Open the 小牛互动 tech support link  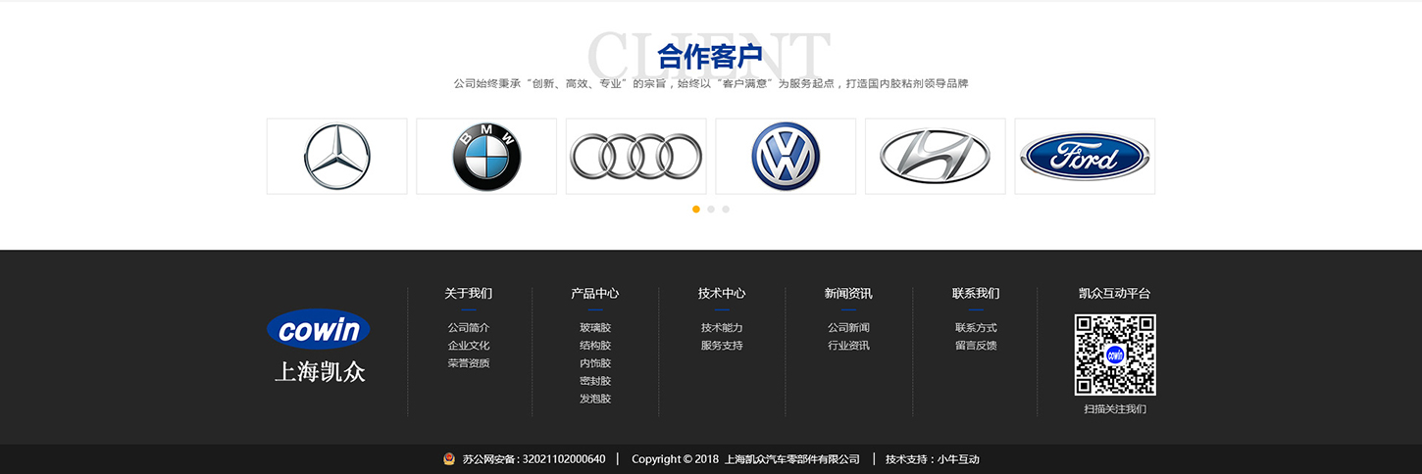pos(958,459)
